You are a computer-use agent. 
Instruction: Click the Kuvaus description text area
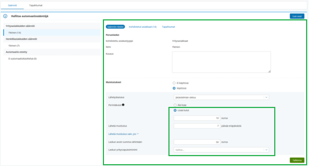pos(221,62)
